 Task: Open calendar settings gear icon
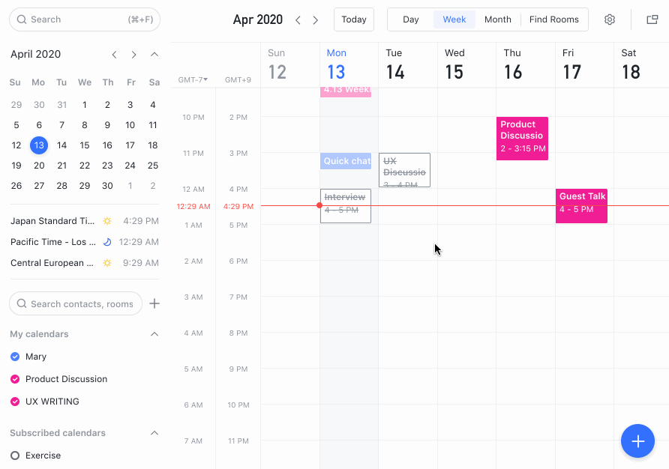pyautogui.click(x=609, y=19)
